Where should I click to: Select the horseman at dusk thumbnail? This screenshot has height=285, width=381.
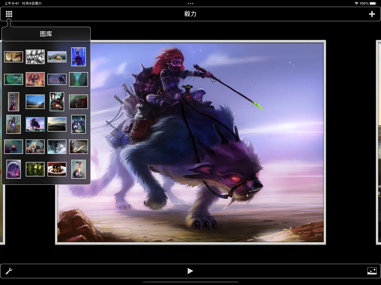[x=57, y=79]
